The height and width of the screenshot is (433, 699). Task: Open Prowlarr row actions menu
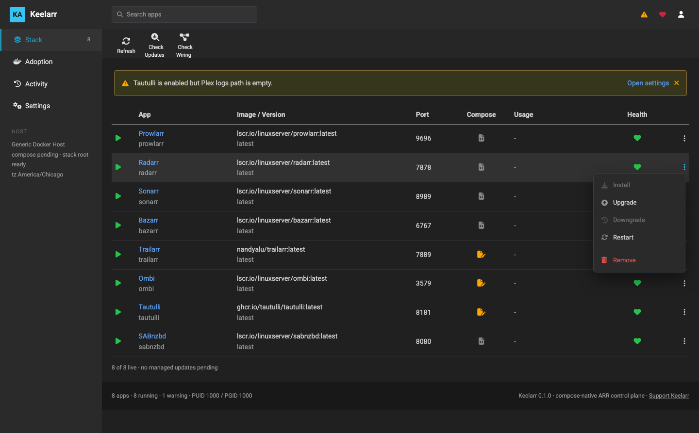tap(684, 138)
